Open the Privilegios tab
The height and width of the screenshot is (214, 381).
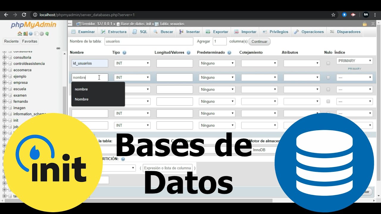(x=275, y=32)
